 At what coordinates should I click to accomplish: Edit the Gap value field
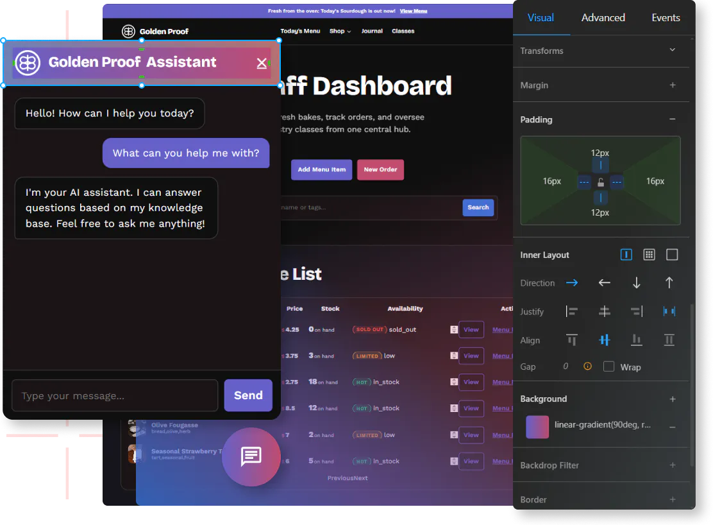tap(566, 366)
